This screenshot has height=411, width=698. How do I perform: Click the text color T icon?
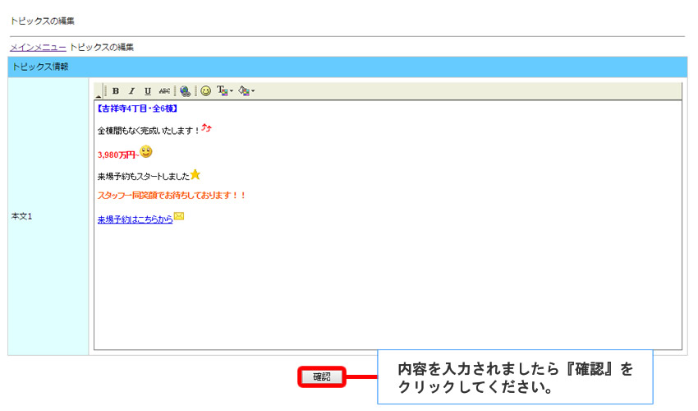(x=223, y=91)
